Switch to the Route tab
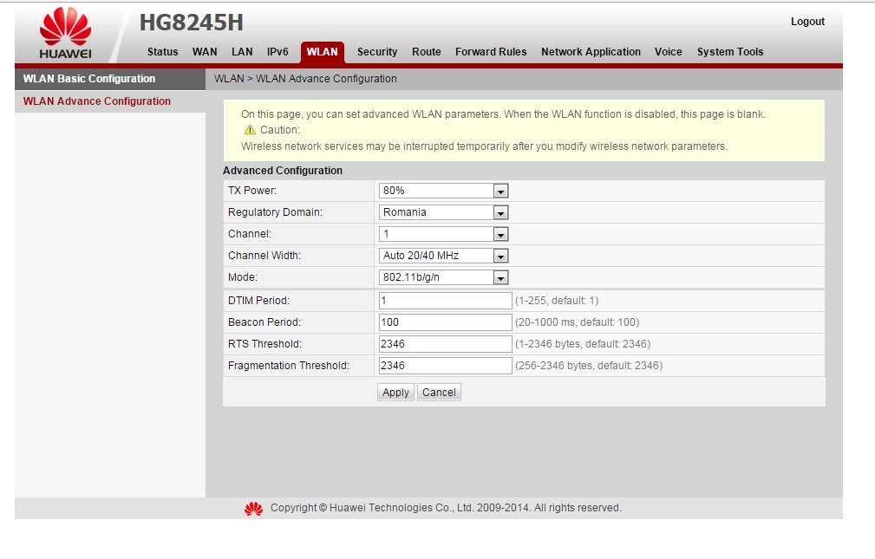This screenshot has width=875, height=559. click(427, 52)
